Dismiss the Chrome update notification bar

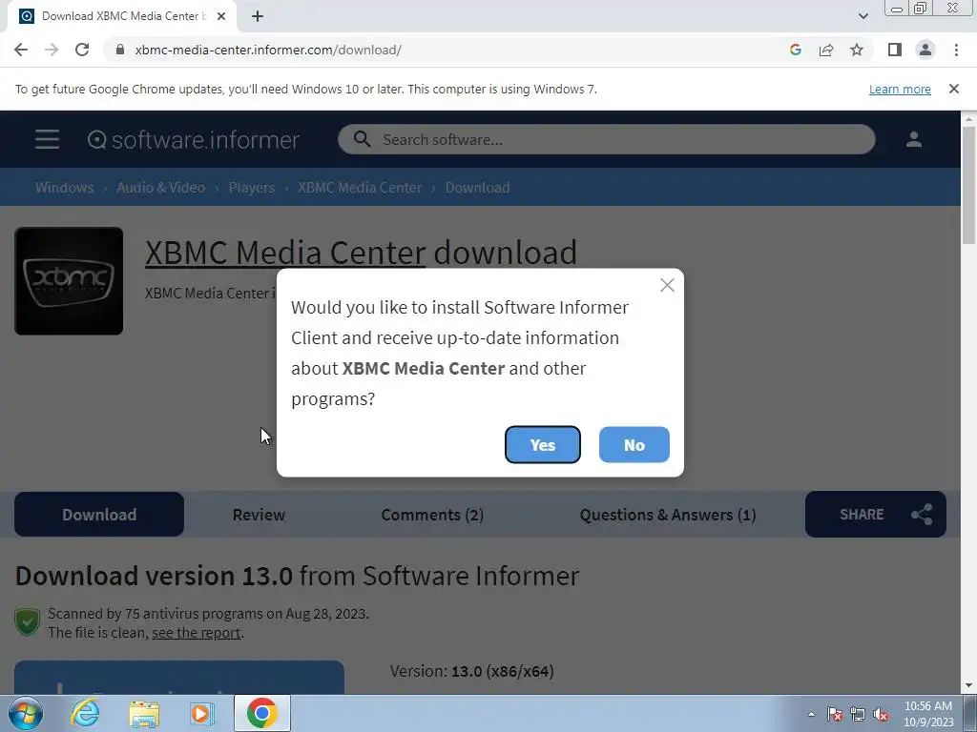(953, 89)
